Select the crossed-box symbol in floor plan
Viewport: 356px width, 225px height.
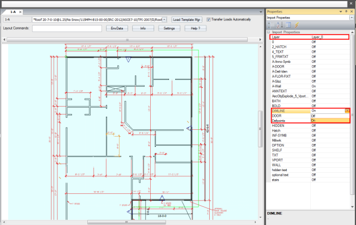tap(116, 88)
